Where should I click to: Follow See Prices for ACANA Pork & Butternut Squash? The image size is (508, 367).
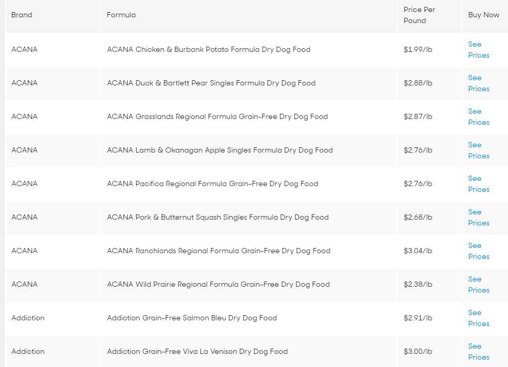478,218
